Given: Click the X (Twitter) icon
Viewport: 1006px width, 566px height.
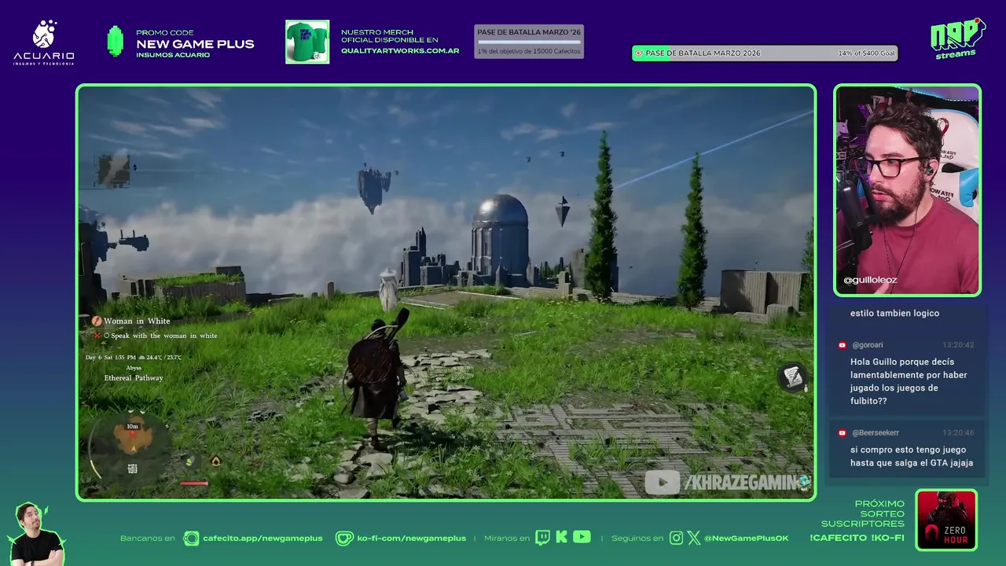Looking at the screenshot, I should pos(693,538).
